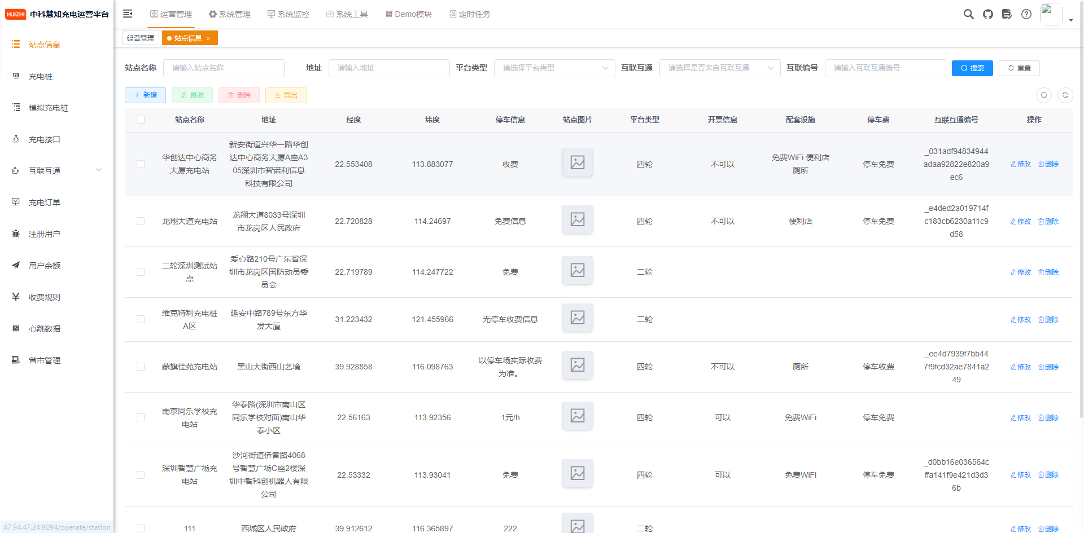This screenshot has width=1084, height=533.
Task: Tick the select-all checkbox in table header
Action: click(141, 120)
